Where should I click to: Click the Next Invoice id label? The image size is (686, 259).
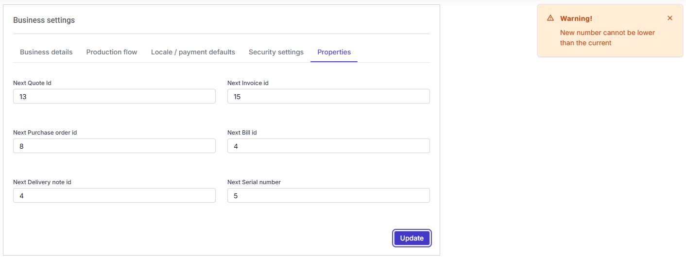point(248,83)
